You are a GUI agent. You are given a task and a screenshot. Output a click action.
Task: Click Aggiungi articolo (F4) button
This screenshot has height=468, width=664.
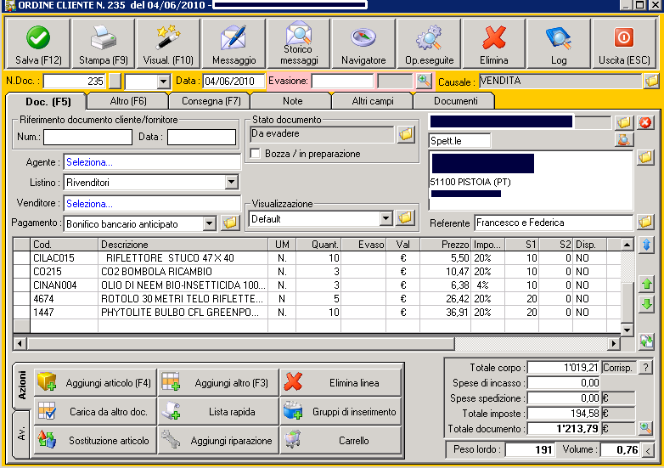[95, 383]
